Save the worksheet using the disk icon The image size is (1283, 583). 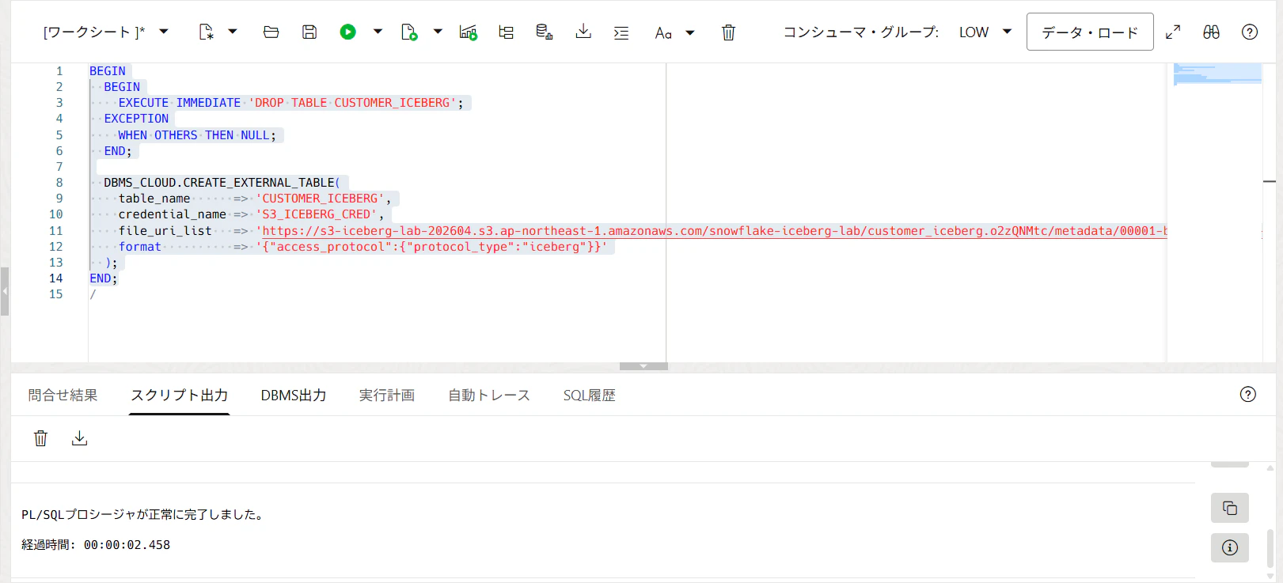coord(309,32)
